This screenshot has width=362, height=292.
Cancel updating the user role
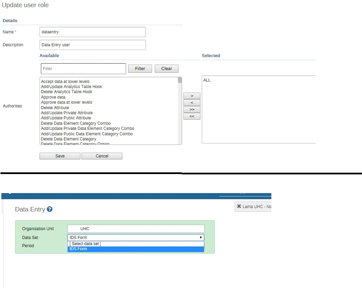coord(102,156)
